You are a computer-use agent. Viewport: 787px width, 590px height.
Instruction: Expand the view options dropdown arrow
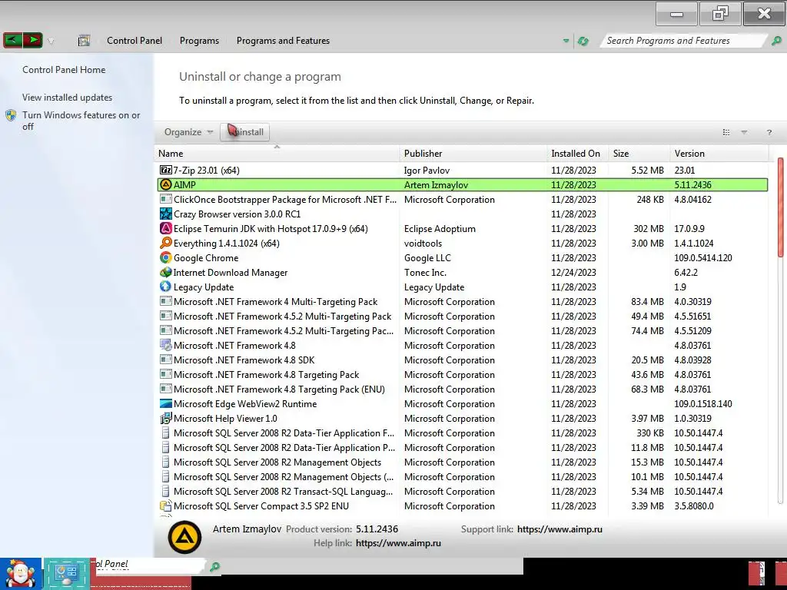[744, 132]
